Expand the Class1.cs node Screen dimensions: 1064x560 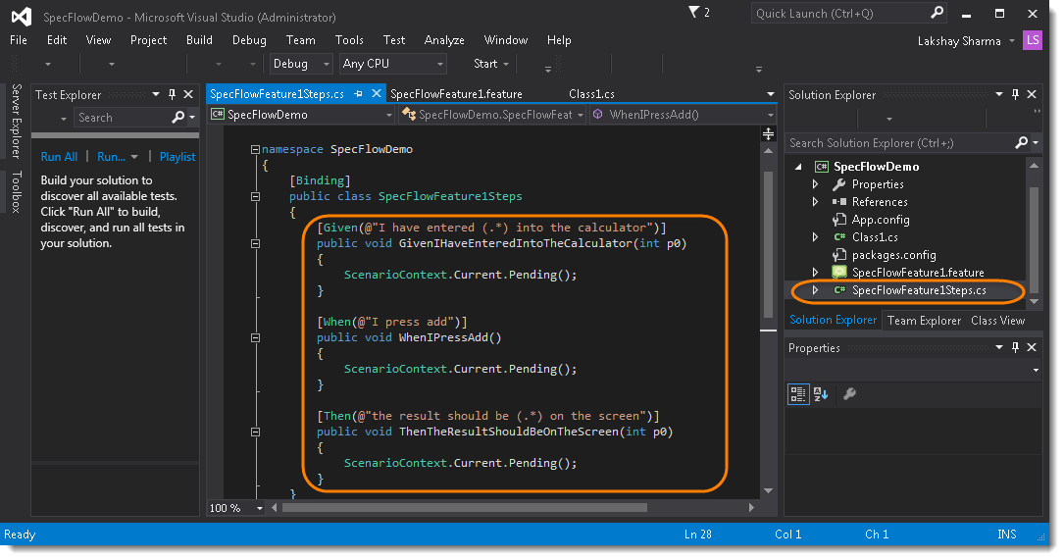(x=815, y=237)
